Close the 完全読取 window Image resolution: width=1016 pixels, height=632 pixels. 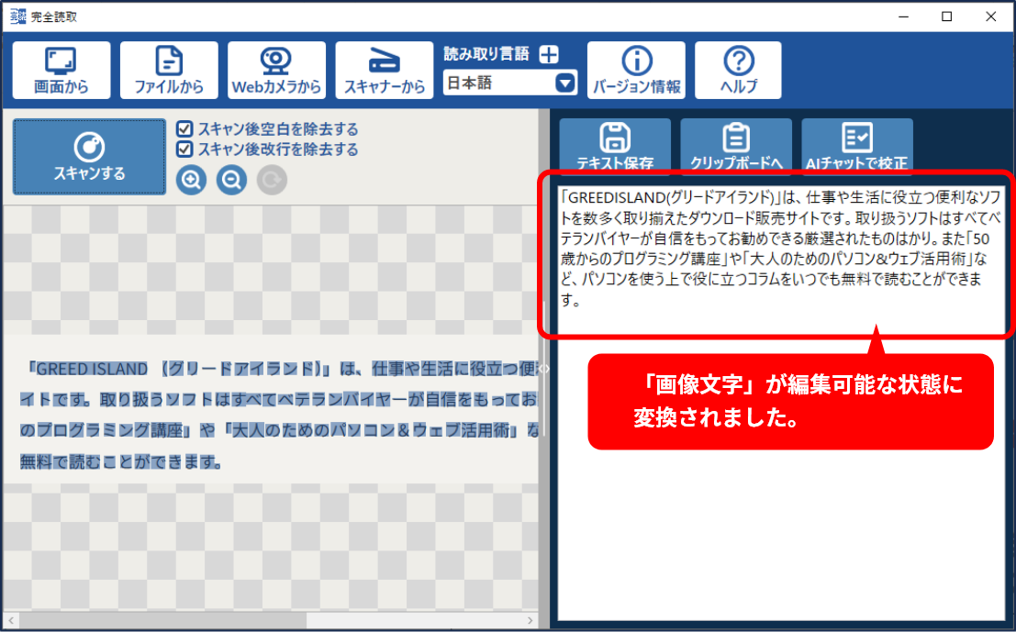click(990, 17)
